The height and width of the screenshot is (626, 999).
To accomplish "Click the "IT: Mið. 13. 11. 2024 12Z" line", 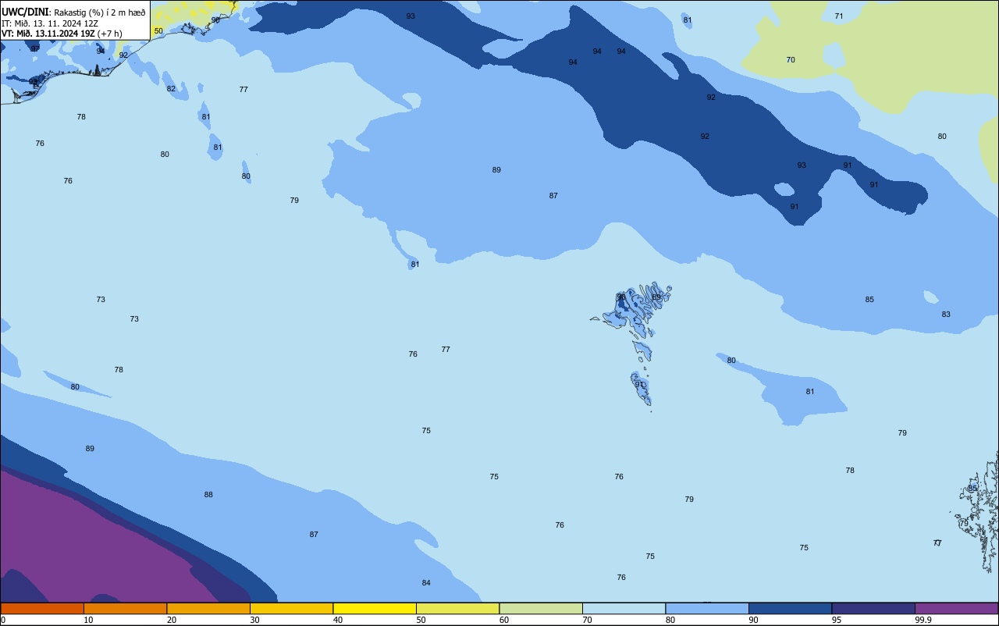I will [x=51, y=23].
